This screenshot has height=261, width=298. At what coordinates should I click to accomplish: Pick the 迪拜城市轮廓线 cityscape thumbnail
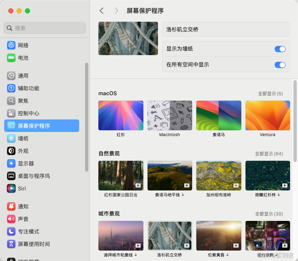(x=121, y=236)
